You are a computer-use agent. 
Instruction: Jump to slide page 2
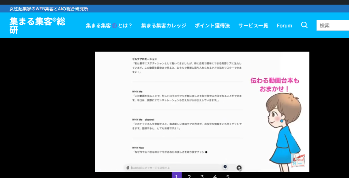(189, 176)
